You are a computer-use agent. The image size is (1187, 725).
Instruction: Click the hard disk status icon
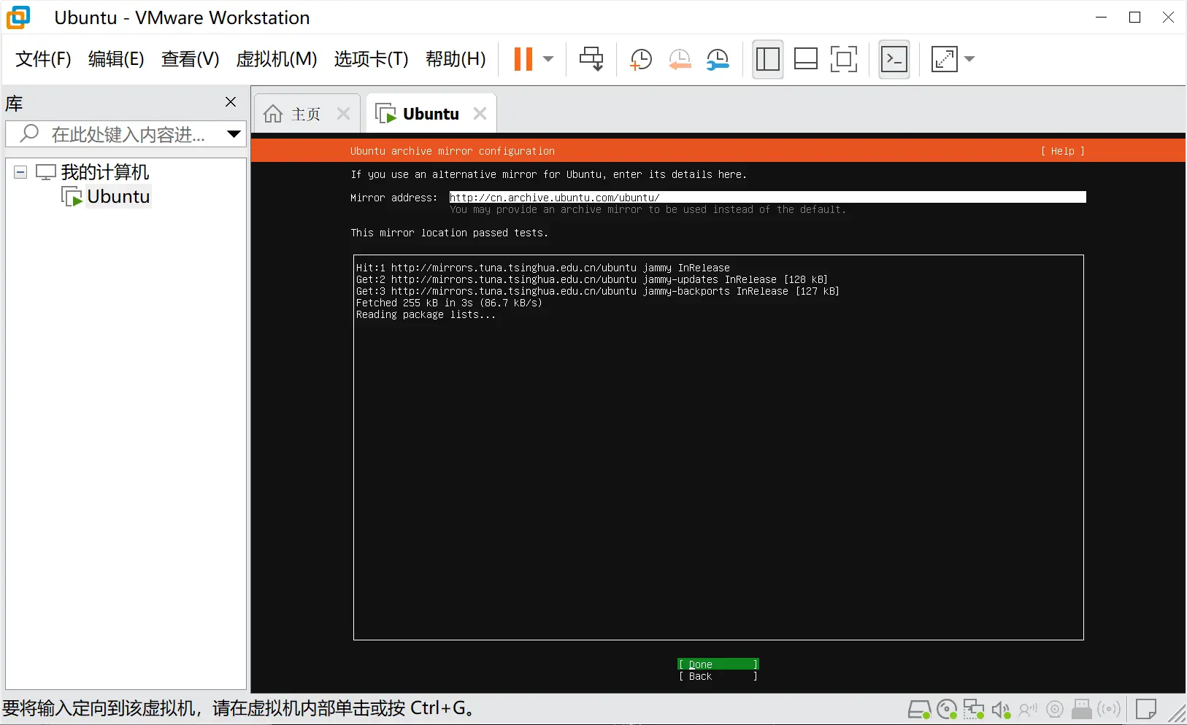[919, 709]
